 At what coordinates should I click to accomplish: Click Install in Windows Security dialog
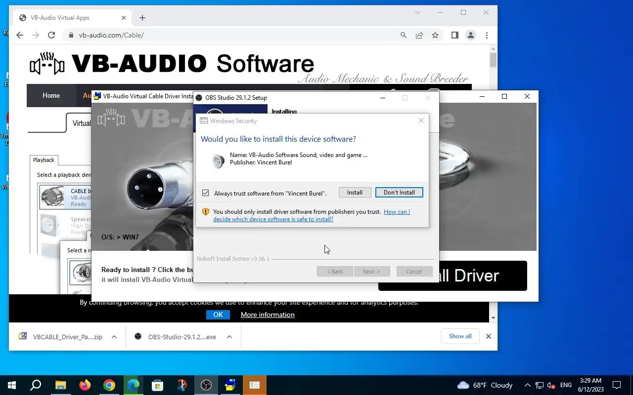point(355,193)
